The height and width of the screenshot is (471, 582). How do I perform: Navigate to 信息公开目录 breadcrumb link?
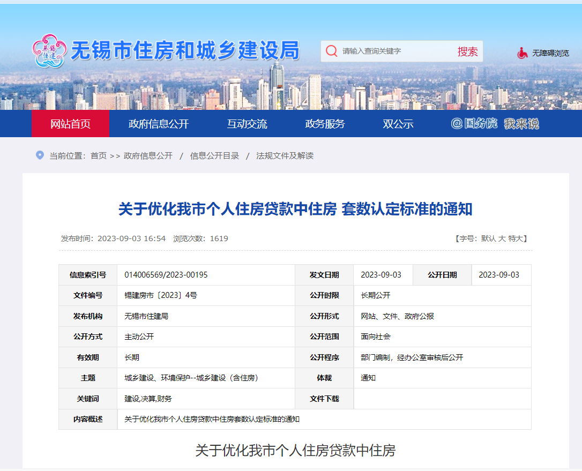click(x=214, y=156)
